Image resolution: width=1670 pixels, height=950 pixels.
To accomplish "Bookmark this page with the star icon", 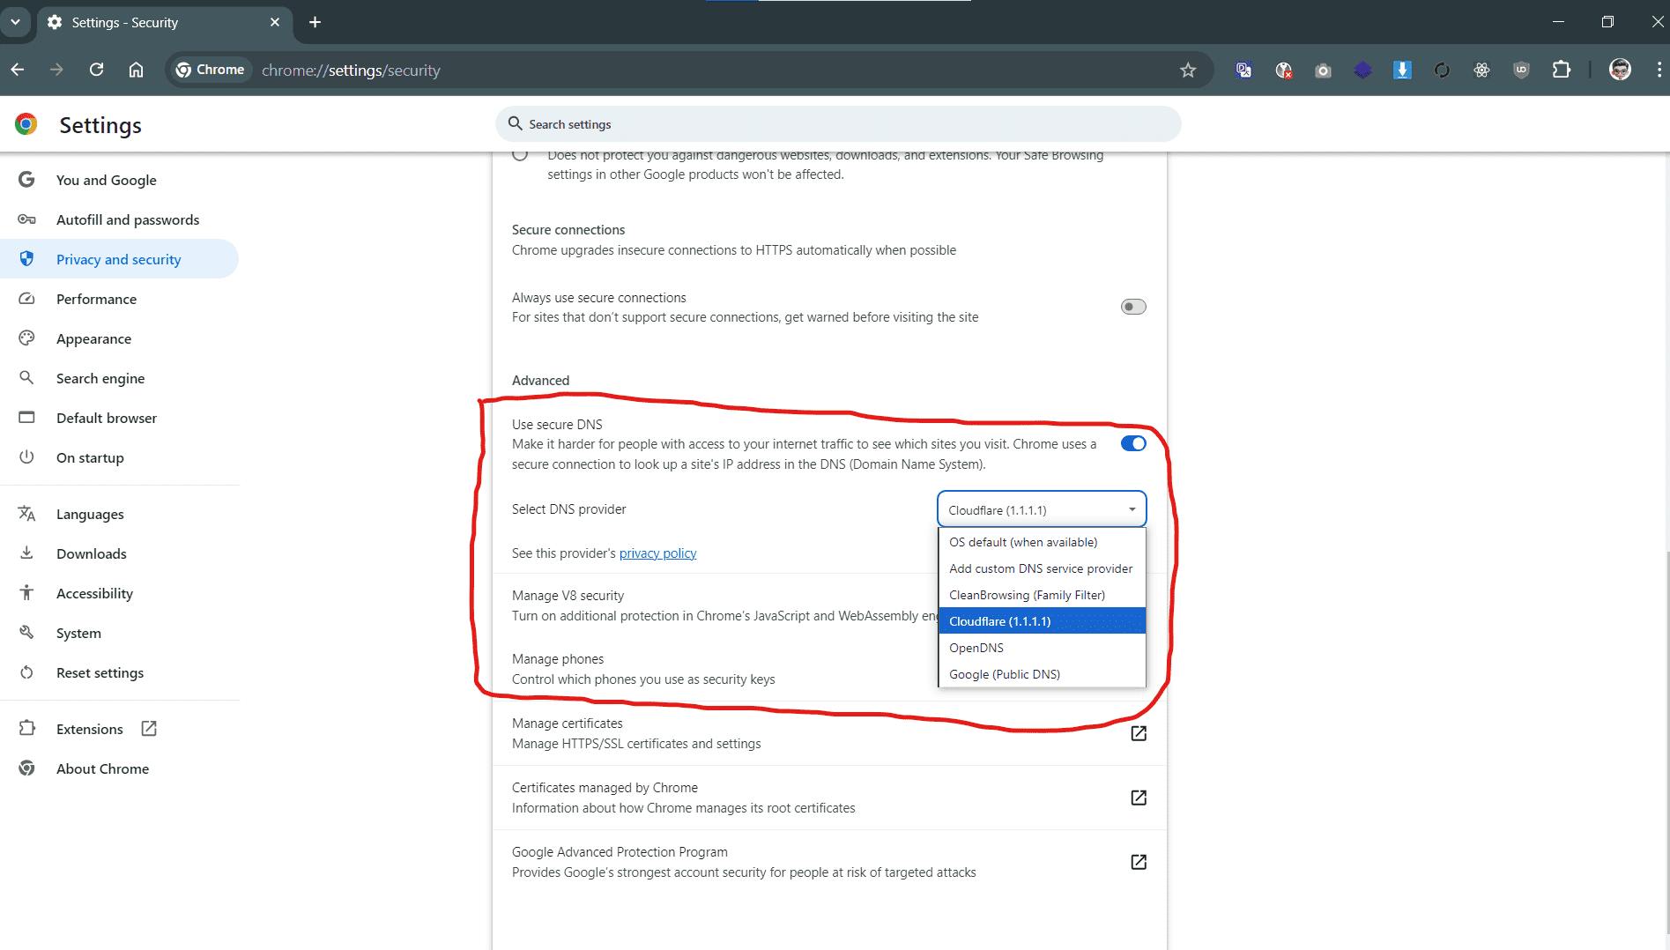I will tap(1188, 70).
